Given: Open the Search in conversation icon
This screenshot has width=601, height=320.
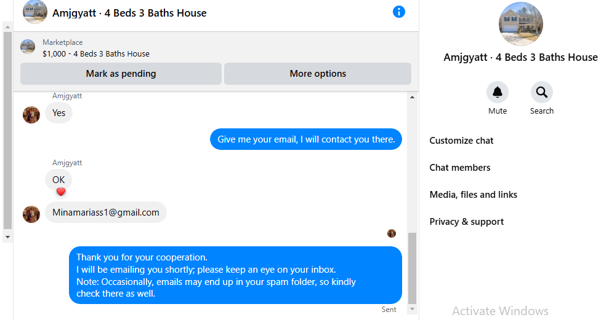Looking at the screenshot, I should pyautogui.click(x=542, y=93).
